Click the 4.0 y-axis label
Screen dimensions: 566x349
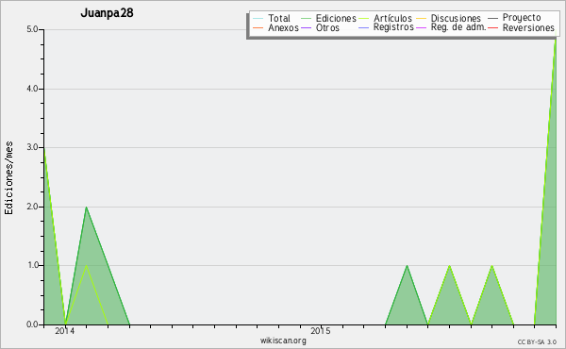click(32, 89)
